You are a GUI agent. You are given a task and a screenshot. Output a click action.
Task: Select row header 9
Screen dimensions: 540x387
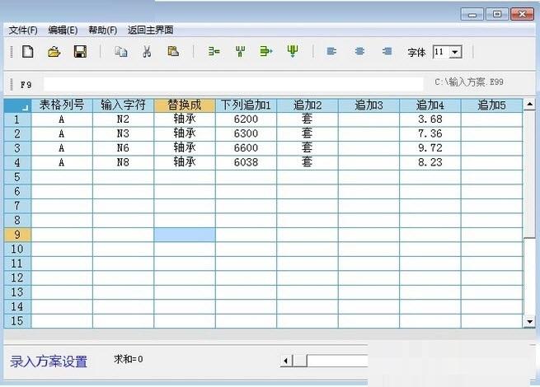click(16, 235)
